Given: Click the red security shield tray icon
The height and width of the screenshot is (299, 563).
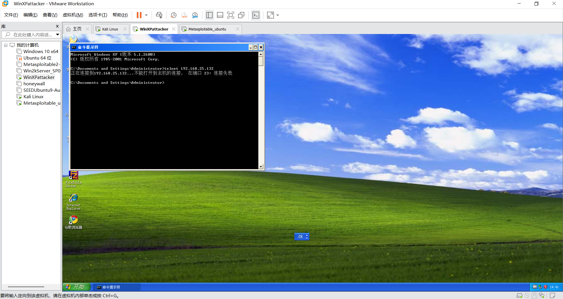Looking at the screenshot, I should [x=545, y=287].
